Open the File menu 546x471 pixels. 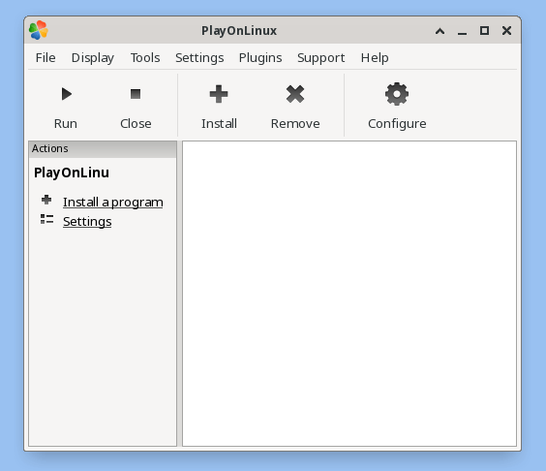coord(45,57)
